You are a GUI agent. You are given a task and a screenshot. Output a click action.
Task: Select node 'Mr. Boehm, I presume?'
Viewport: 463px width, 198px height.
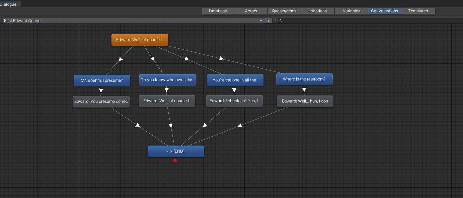pyautogui.click(x=102, y=80)
